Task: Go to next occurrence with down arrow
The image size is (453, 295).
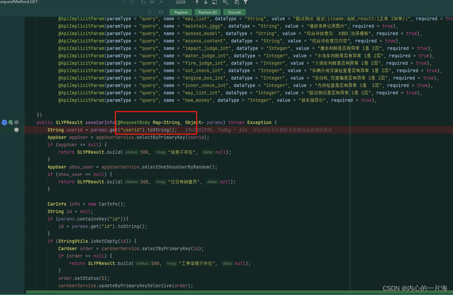Action: 206,2
